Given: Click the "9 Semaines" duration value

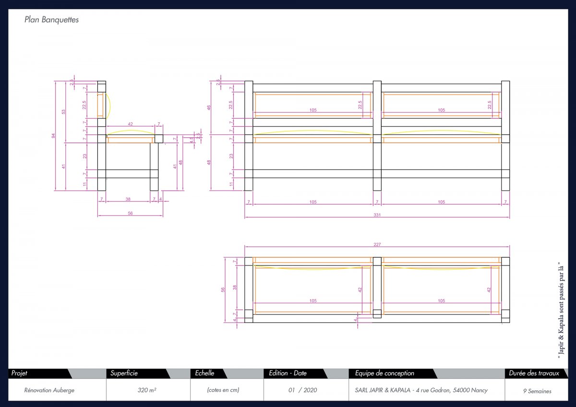Looking at the screenshot, I should coord(537,391).
